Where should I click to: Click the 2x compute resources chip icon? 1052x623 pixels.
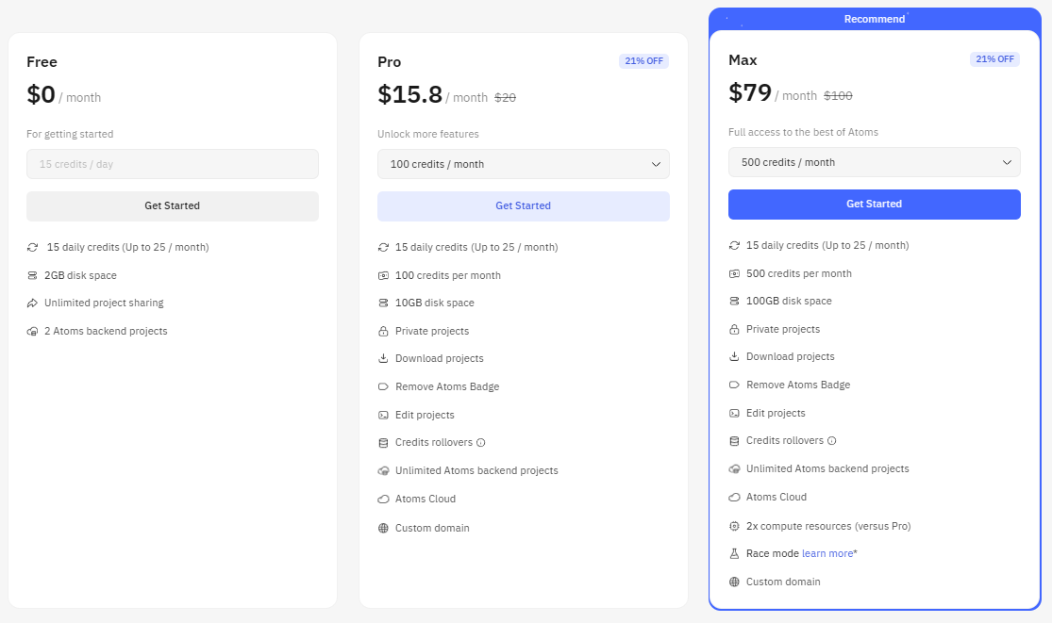click(x=734, y=526)
